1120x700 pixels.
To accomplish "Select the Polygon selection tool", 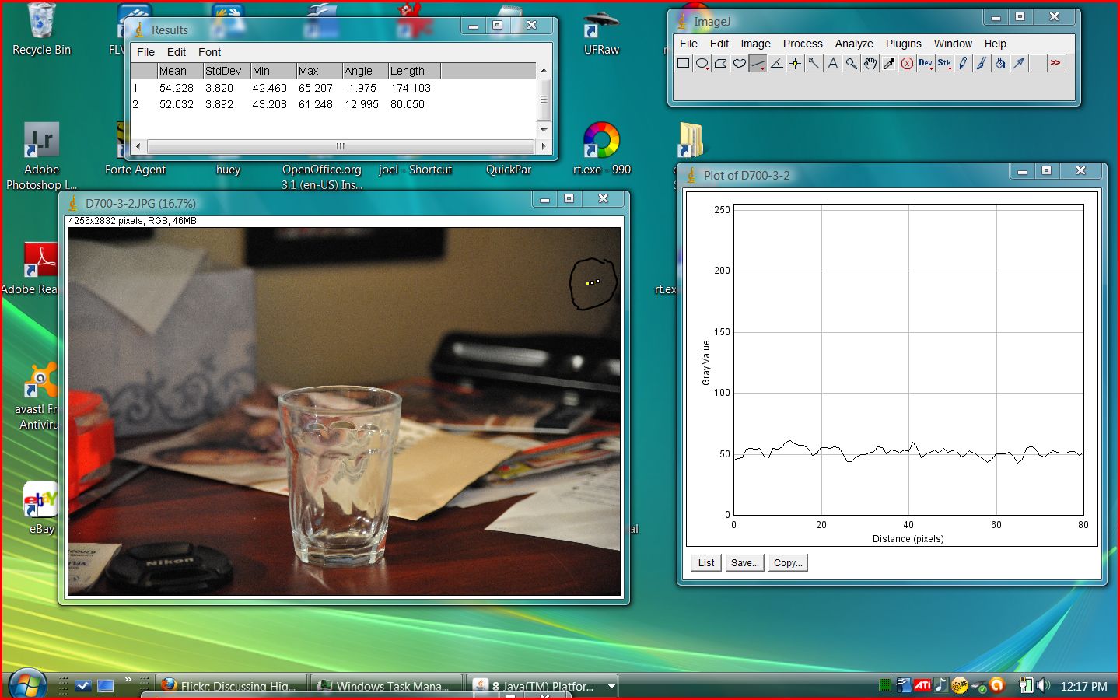I will click(721, 64).
